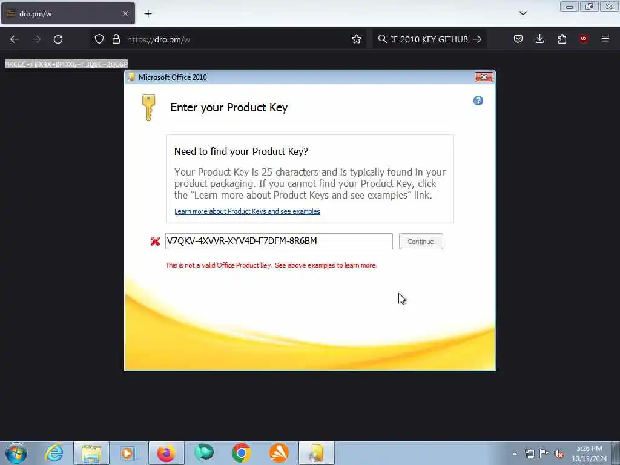The width and height of the screenshot is (620, 465).
Task: Open the orange Avast taskbar icon
Action: pos(279,453)
